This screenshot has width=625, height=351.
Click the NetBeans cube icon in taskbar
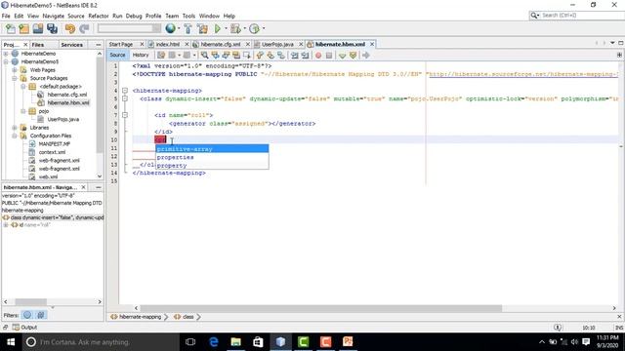(280, 342)
